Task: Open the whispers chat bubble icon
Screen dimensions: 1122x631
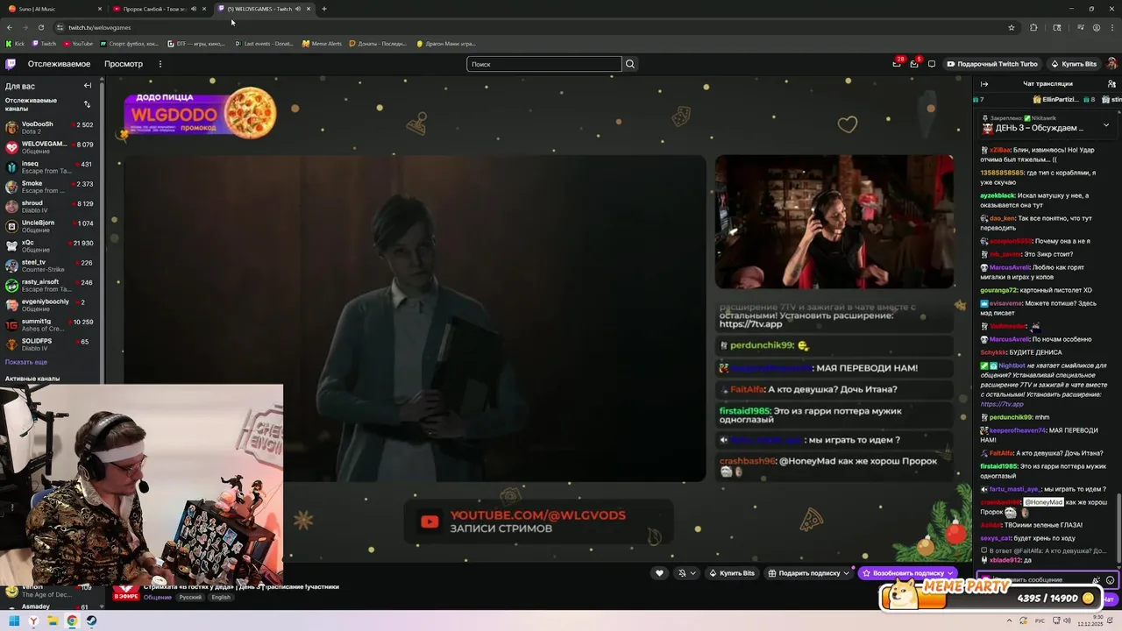Action: pos(932,64)
